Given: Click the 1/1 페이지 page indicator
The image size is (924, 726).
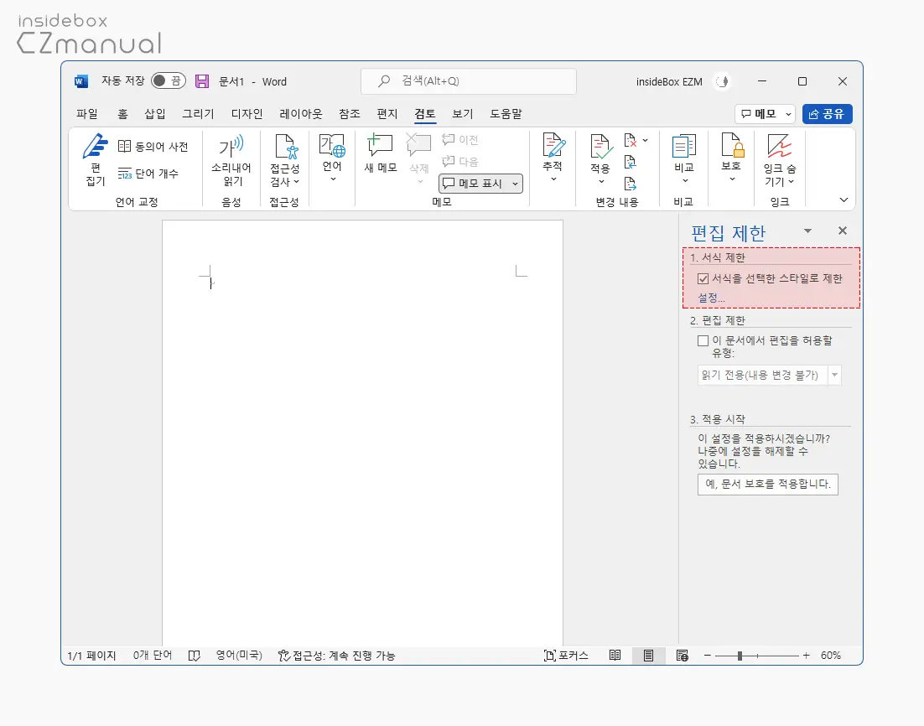Looking at the screenshot, I should [91, 656].
